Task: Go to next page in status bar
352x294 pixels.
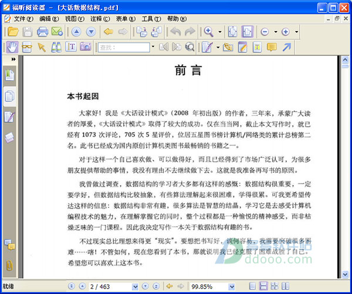Action: (x=145, y=286)
